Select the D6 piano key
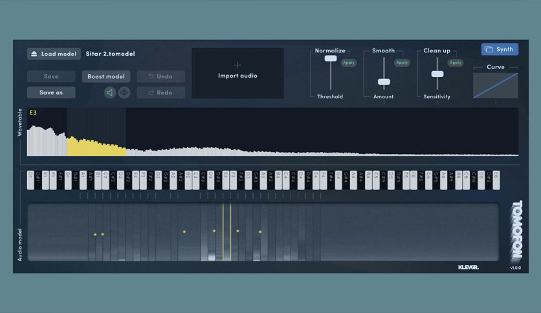This screenshot has height=313, width=541. click(x=481, y=180)
